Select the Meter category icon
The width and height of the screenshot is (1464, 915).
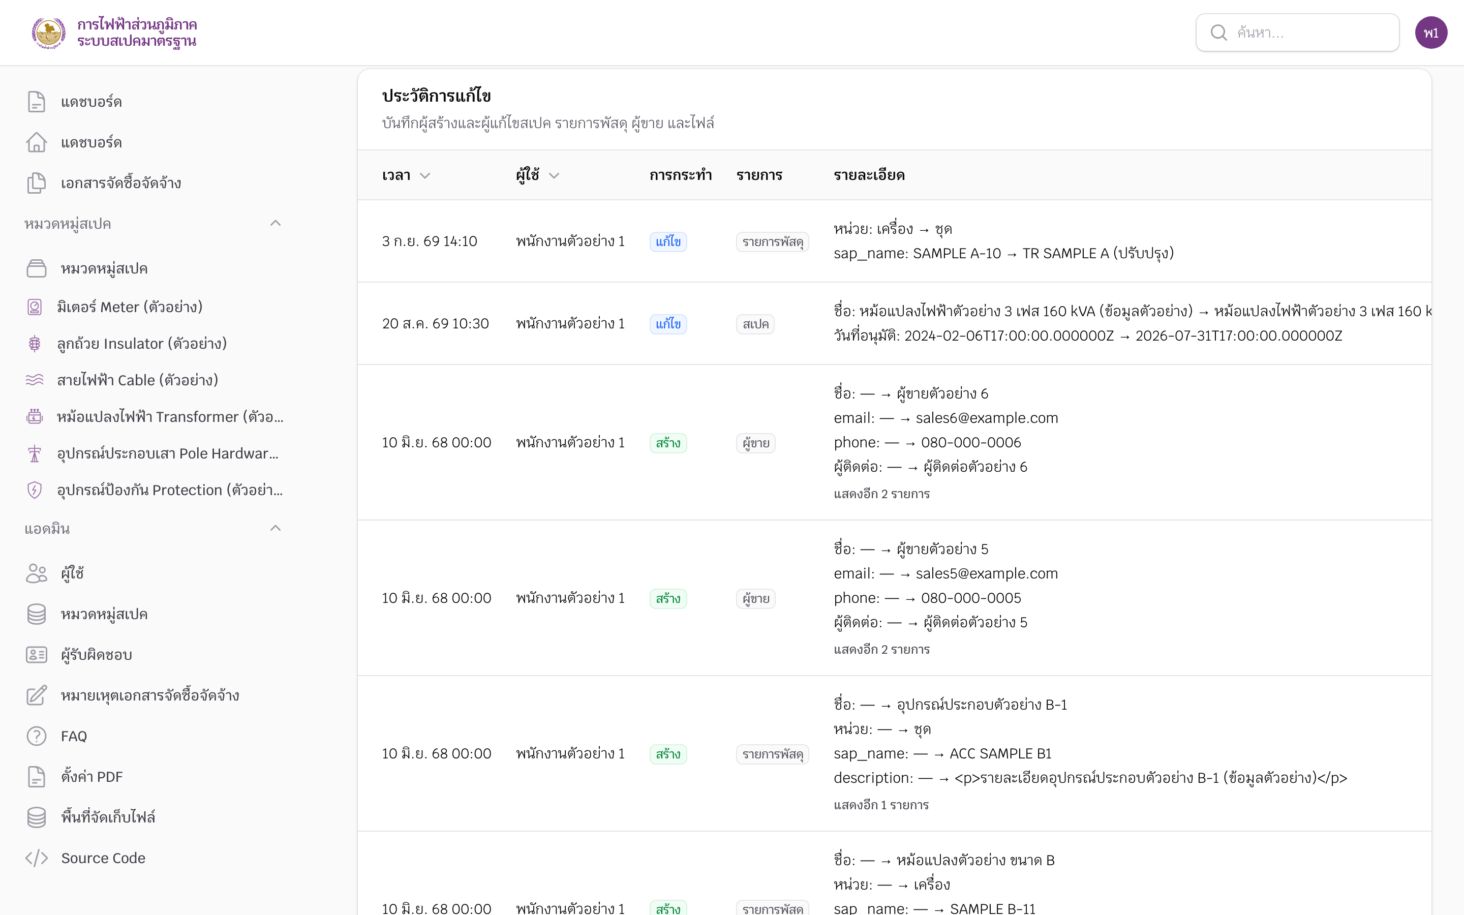point(35,307)
